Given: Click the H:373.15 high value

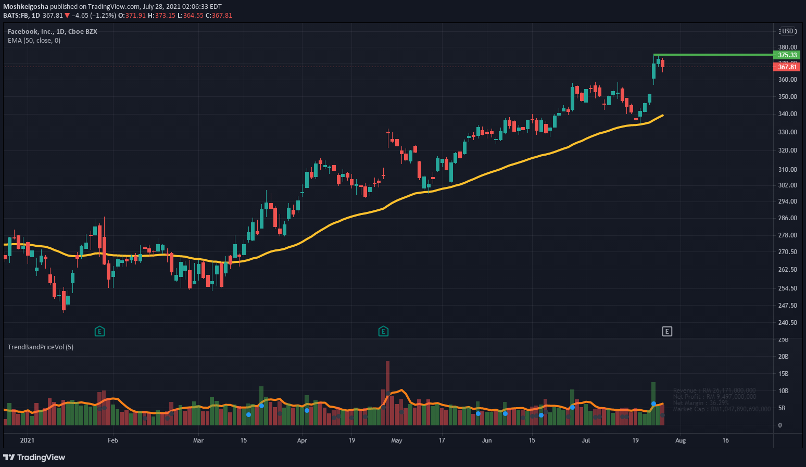Looking at the screenshot, I should click(x=161, y=15).
